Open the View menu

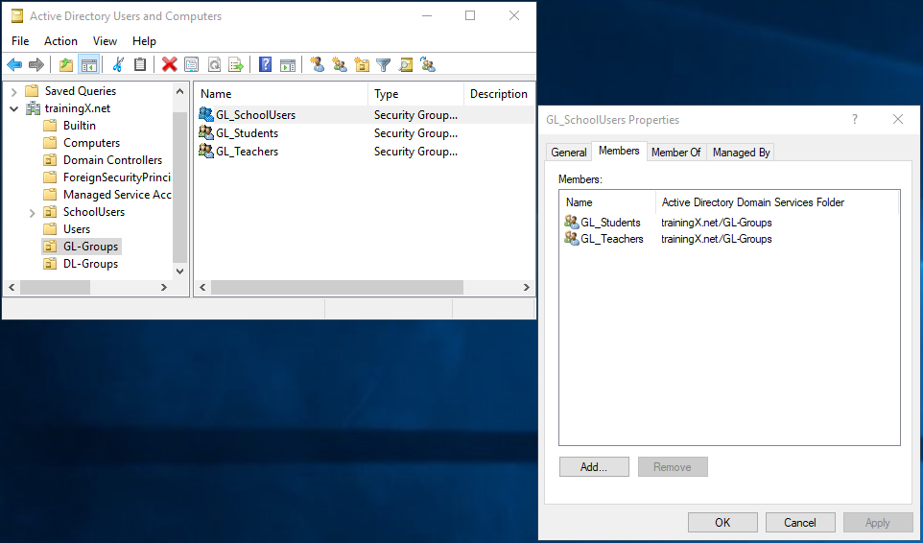pyautogui.click(x=105, y=41)
